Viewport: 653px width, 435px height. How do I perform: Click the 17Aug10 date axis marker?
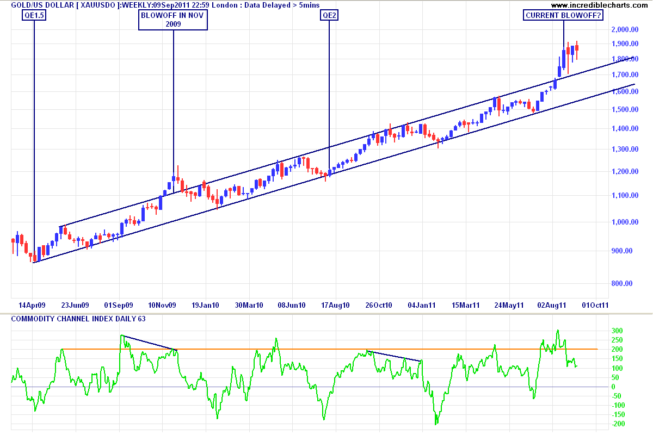[x=336, y=305]
